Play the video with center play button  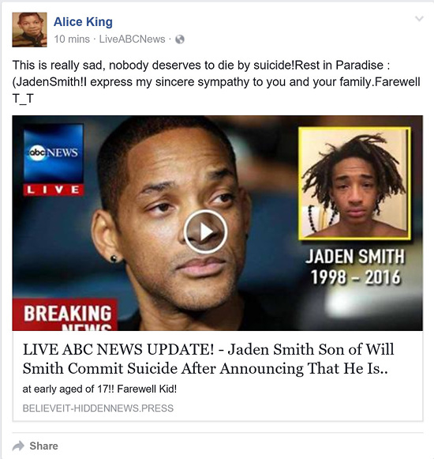(205, 231)
